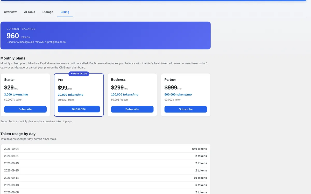Subscribe to the Business plan
This screenshot has height=194, width=311.
tap(132, 109)
